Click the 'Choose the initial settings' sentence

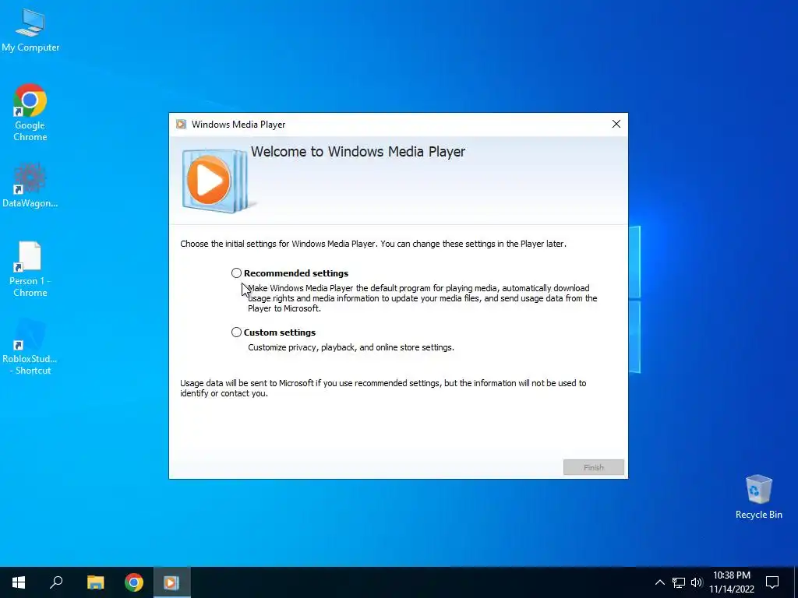pos(373,244)
